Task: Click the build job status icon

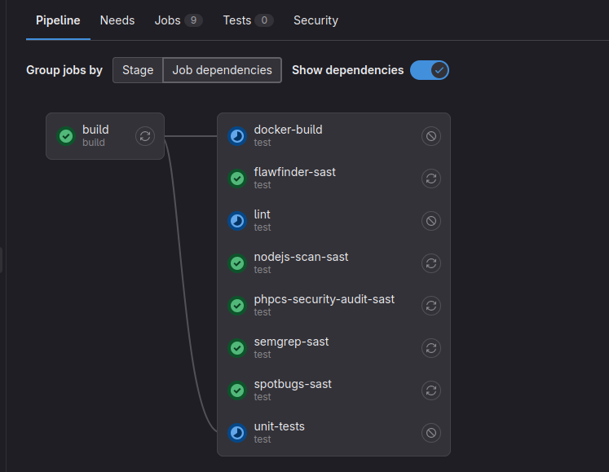Action: (67, 136)
